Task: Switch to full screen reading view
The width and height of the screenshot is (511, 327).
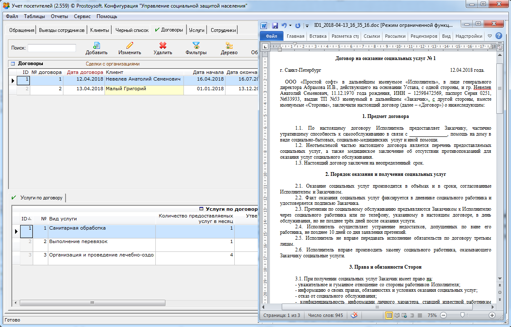Action: [x=397, y=315]
